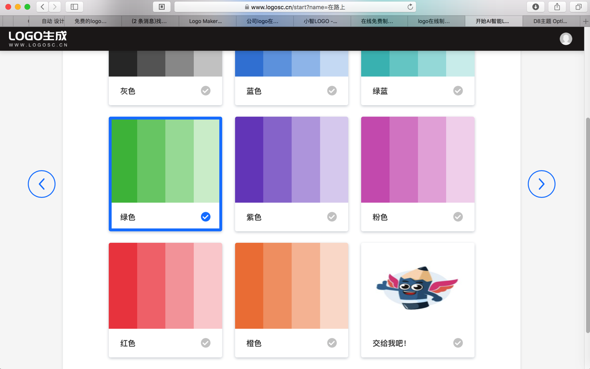This screenshot has width=590, height=369.
Task: Click the 灰色 label text
Action: click(128, 91)
